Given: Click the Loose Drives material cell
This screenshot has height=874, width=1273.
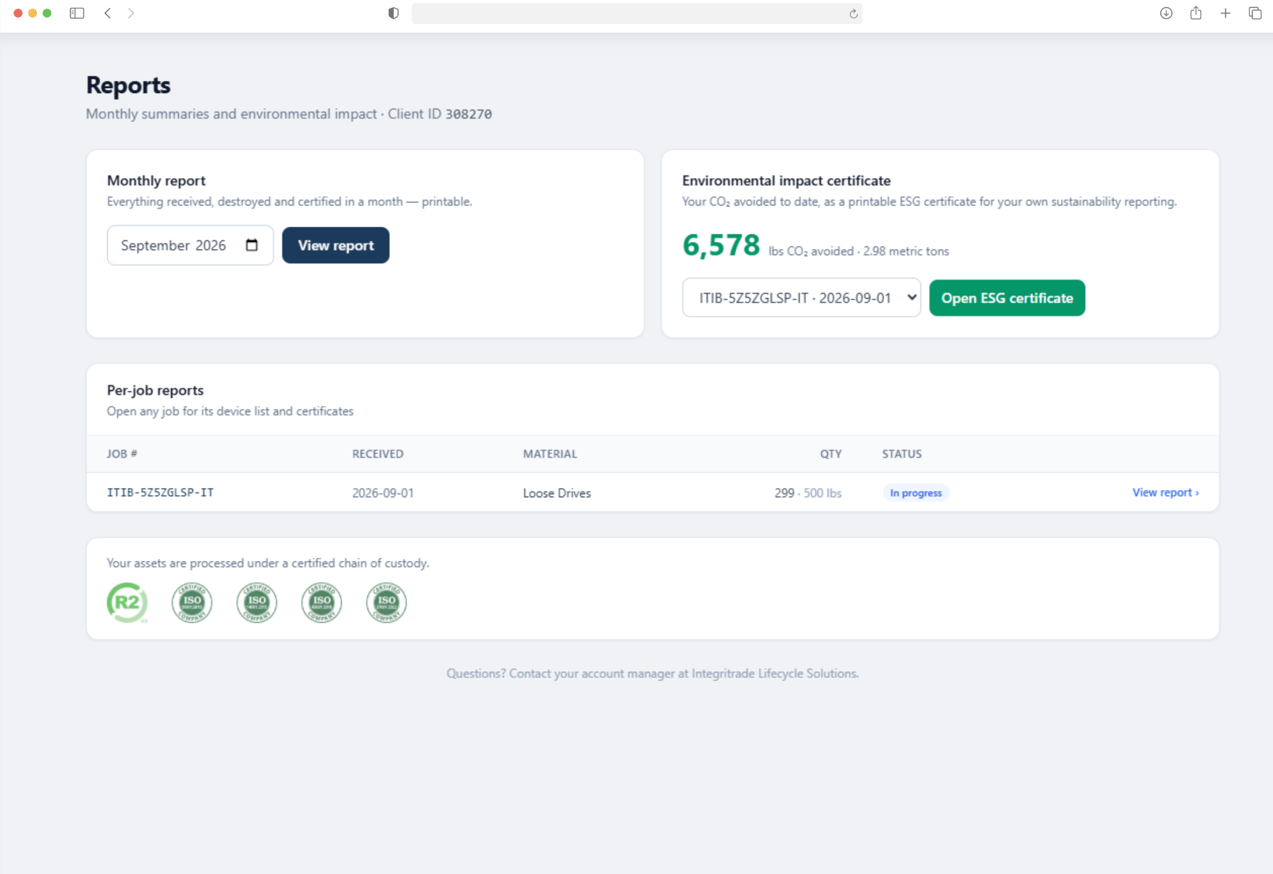Looking at the screenshot, I should click(x=557, y=493).
